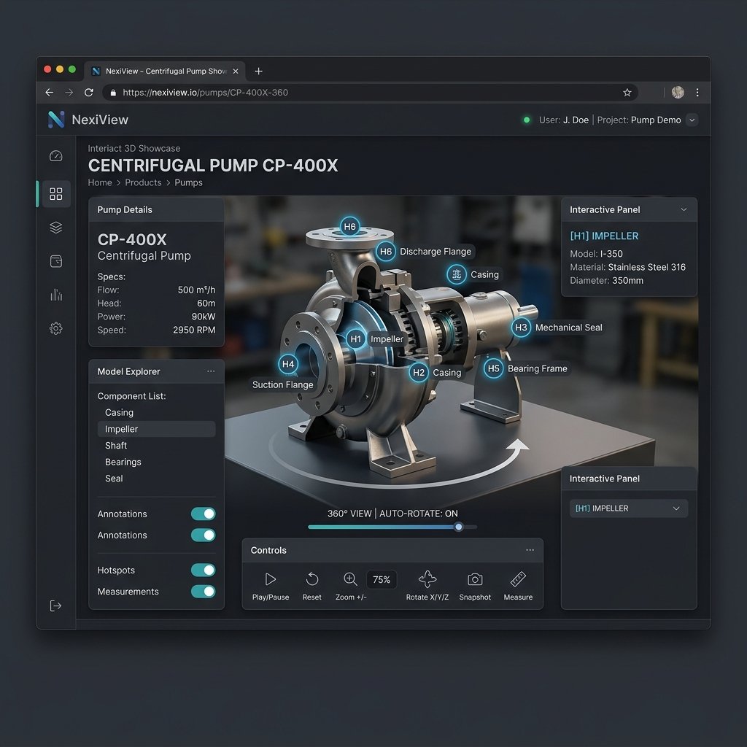
Task: Click the Stainless Steel 316 material text
Action: pos(646,267)
